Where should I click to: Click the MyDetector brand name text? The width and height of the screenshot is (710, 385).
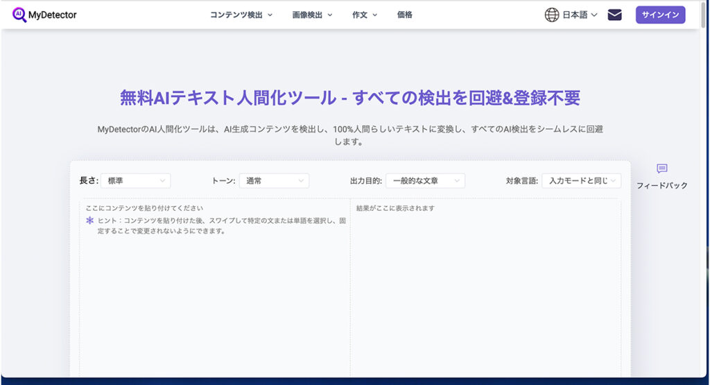[53, 15]
